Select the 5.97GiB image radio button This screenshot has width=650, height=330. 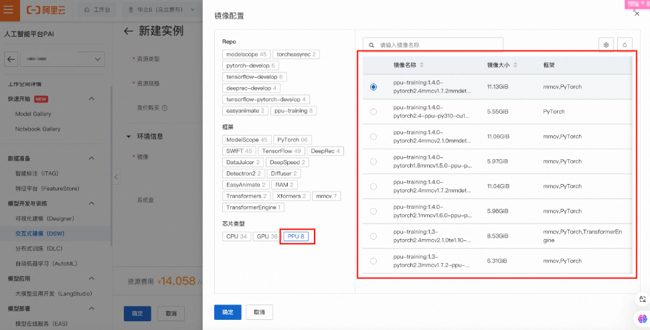[374, 161]
